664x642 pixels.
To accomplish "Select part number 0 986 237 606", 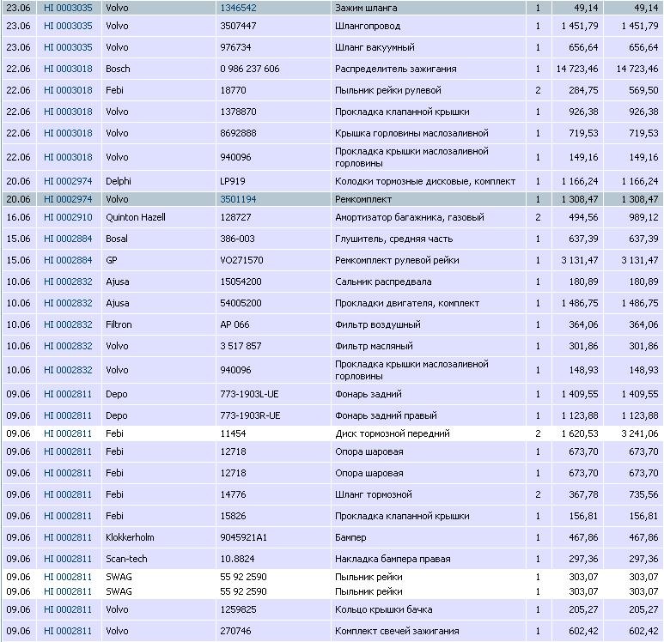I will 250,69.
